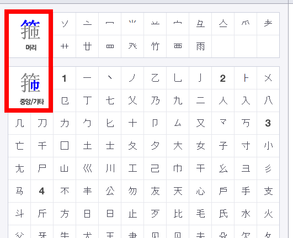This screenshot has width=293, height=238.
Task: Choose the 人 person component
Action: point(223,101)
